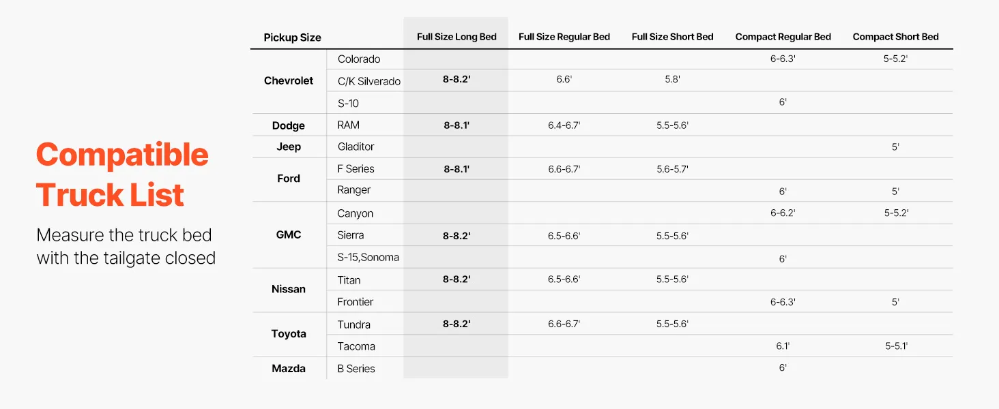
Task: Click the Full Size Long Bed column header
Action: pyautogui.click(x=457, y=37)
